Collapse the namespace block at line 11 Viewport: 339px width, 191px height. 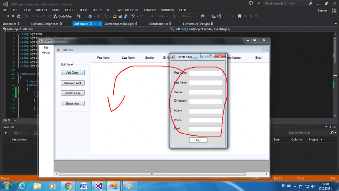pyautogui.click(x=18, y=74)
